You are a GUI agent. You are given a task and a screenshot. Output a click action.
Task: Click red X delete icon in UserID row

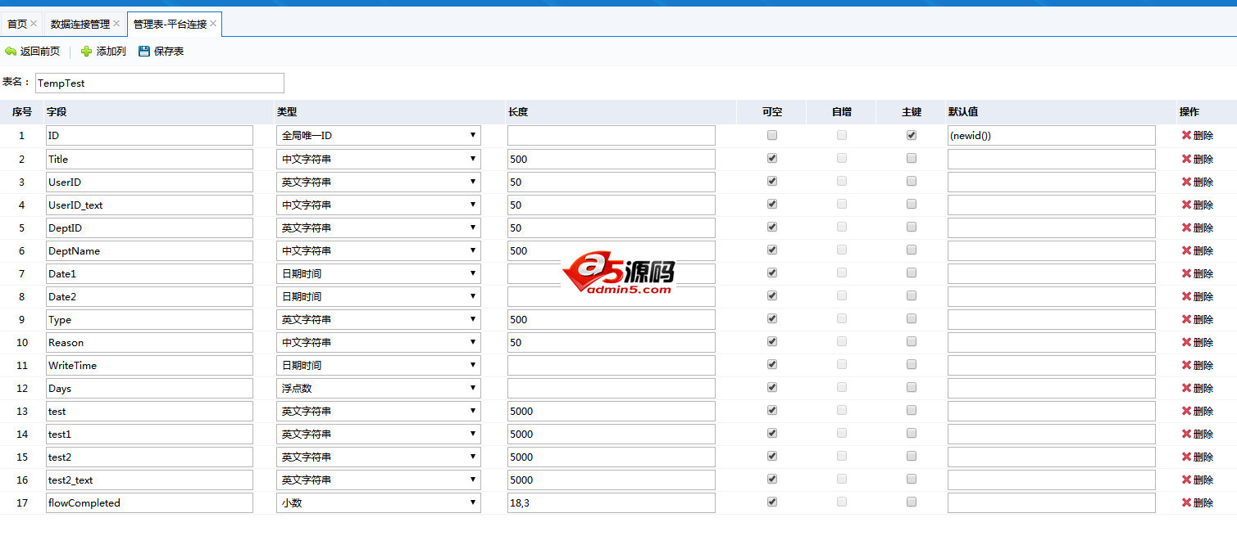pyautogui.click(x=1186, y=182)
